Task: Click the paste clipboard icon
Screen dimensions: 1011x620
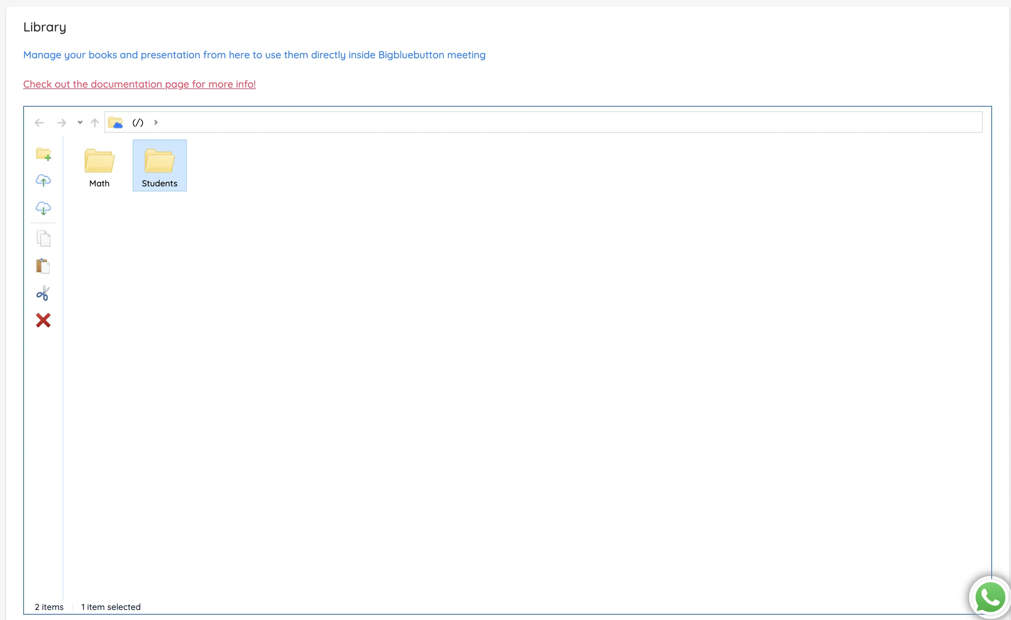Action: (43, 266)
